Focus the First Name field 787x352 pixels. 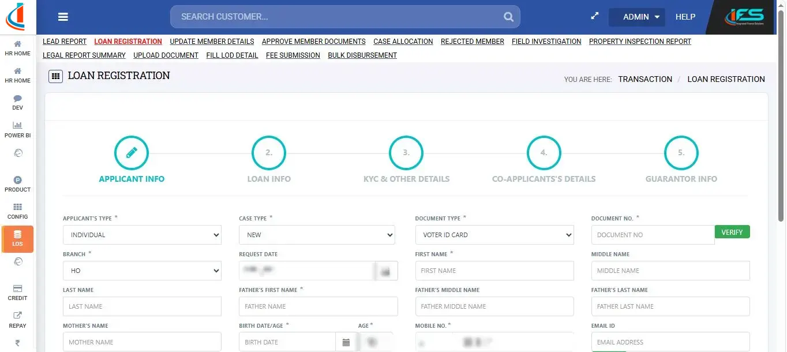[494, 271]
